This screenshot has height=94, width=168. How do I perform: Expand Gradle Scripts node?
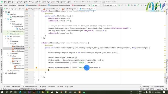[4, 73]
